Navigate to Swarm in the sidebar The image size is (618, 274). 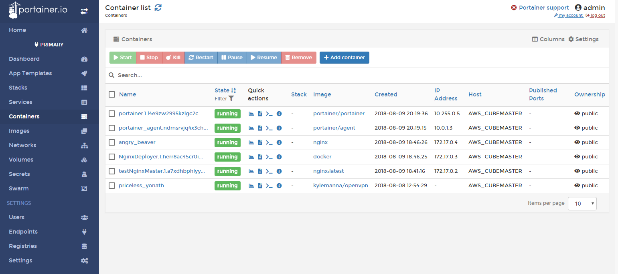point(19,188)
